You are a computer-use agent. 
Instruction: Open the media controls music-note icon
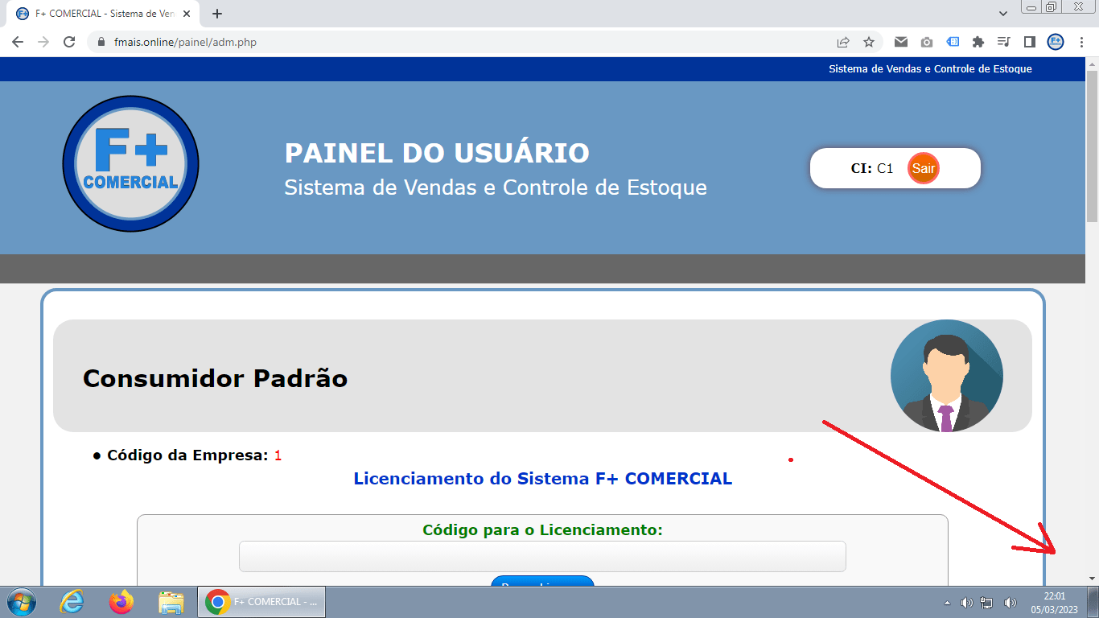pos(1003,42)
